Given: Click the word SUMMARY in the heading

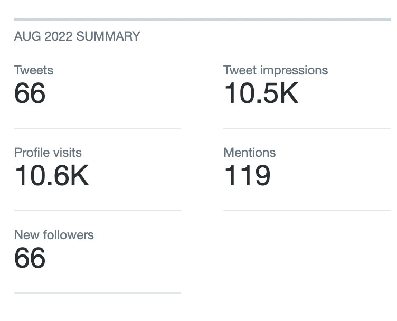Looking at the screenshot, I should 108,36.
